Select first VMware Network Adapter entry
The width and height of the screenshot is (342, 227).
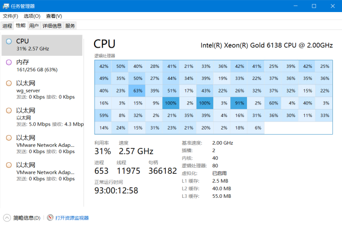tap(42, 144)
